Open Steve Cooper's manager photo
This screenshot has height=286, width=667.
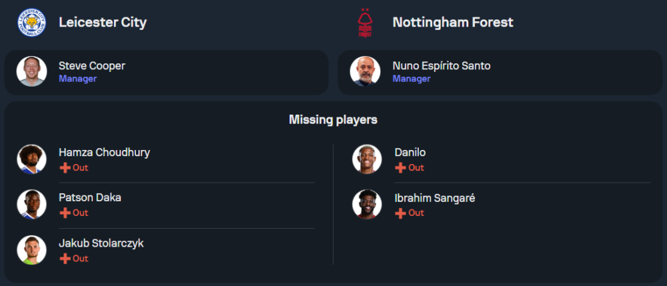[31, 71]
